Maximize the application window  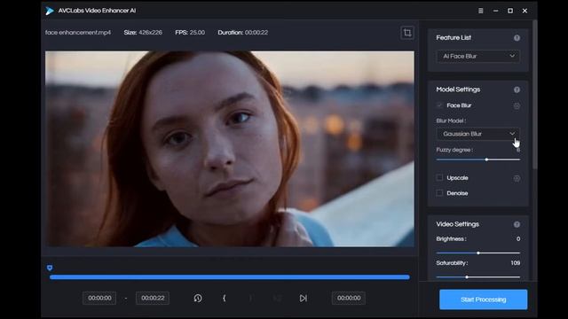[x=510, y=11]
